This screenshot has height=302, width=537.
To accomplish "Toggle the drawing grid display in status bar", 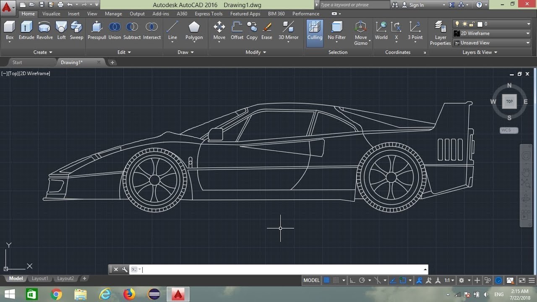I will click(x=327, y=280).
